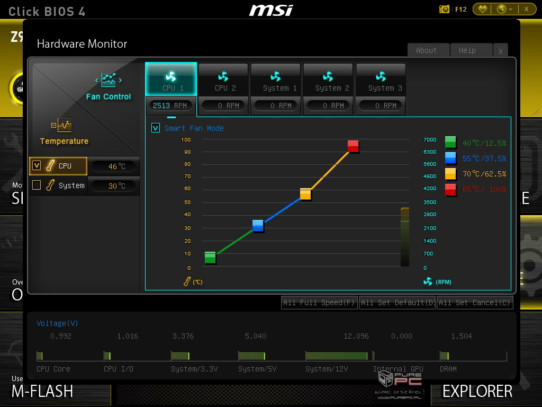Click the System 3 0 RPM readout
The width and height of the screenshot is (542, 407).
click(381, 105)
